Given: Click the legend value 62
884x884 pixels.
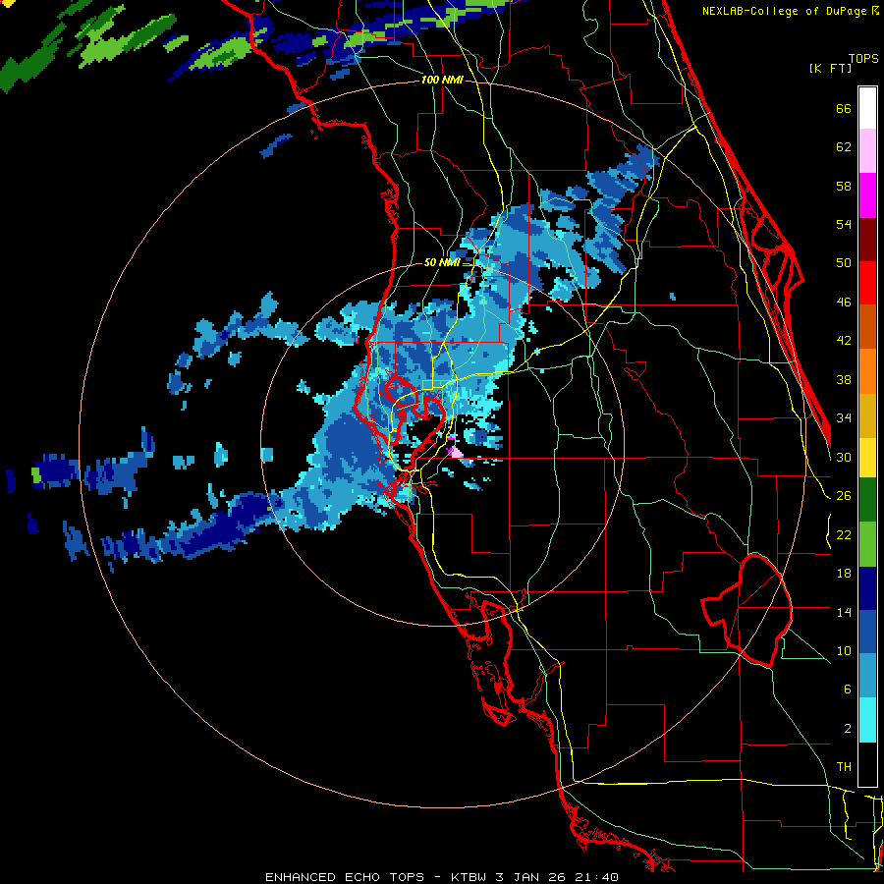Looking at the screenshot, I should tap(844, 147).
